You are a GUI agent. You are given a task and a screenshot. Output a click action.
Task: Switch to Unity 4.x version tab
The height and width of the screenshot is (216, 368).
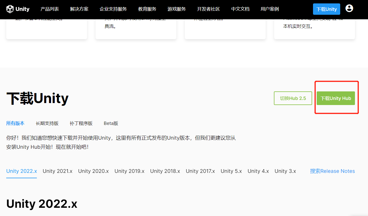[x=258, y=171]
